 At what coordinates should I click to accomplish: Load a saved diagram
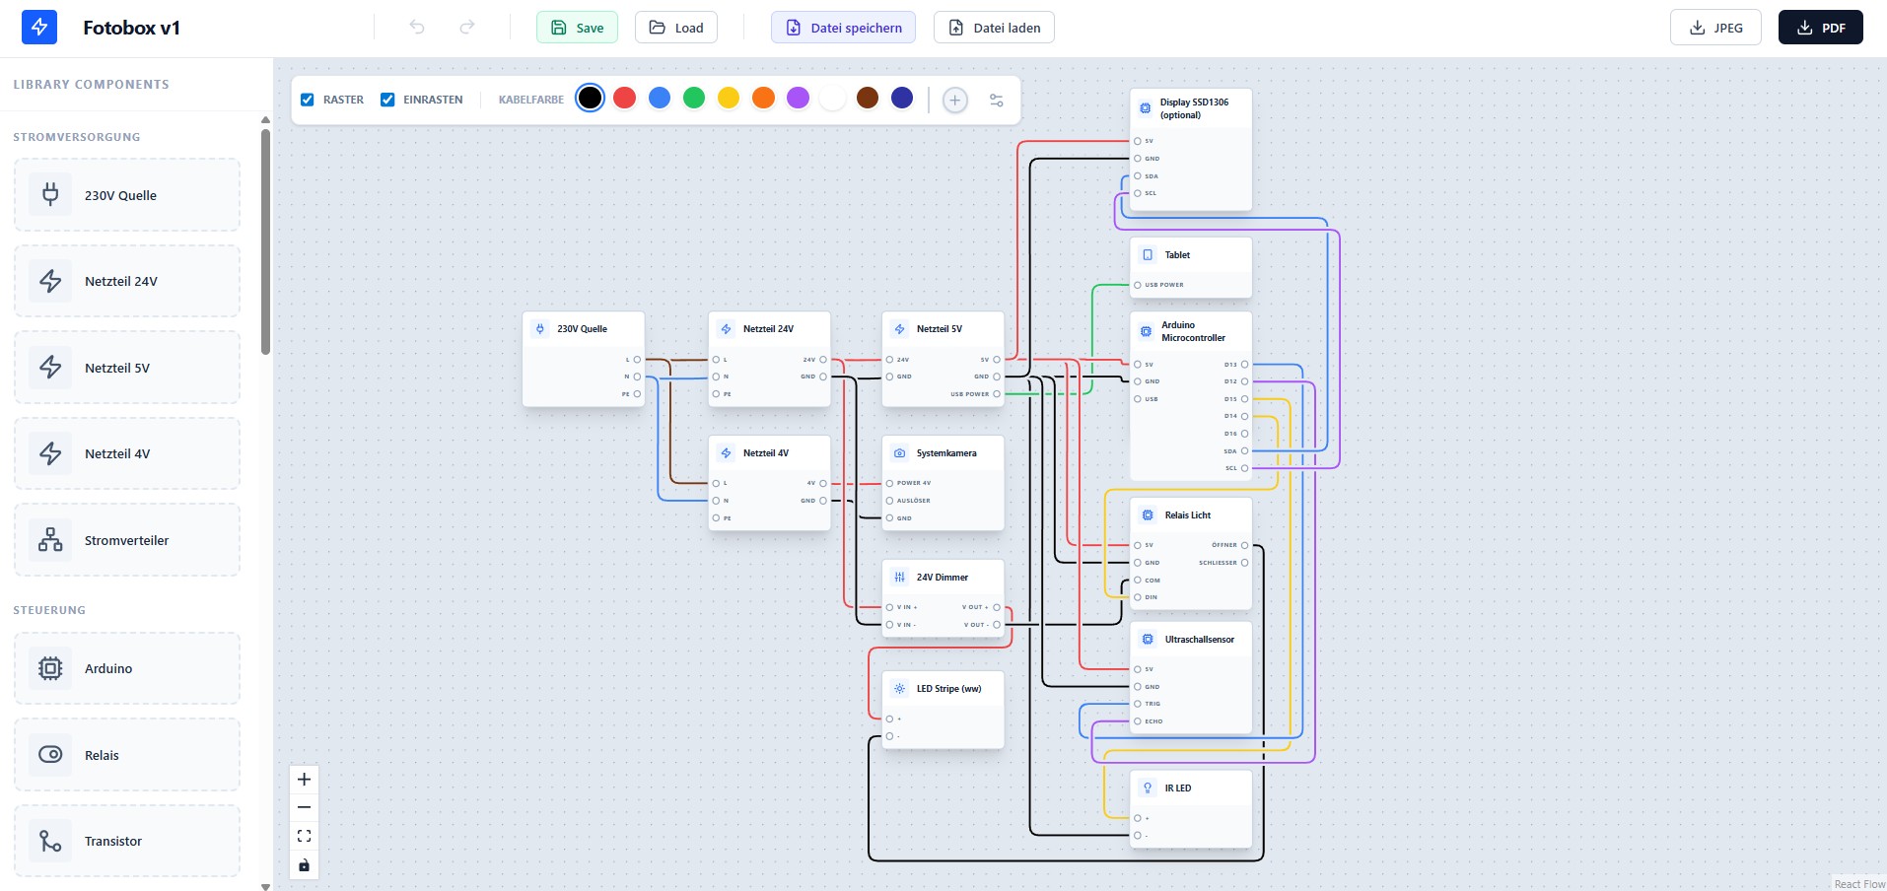(x=676, y=28)
